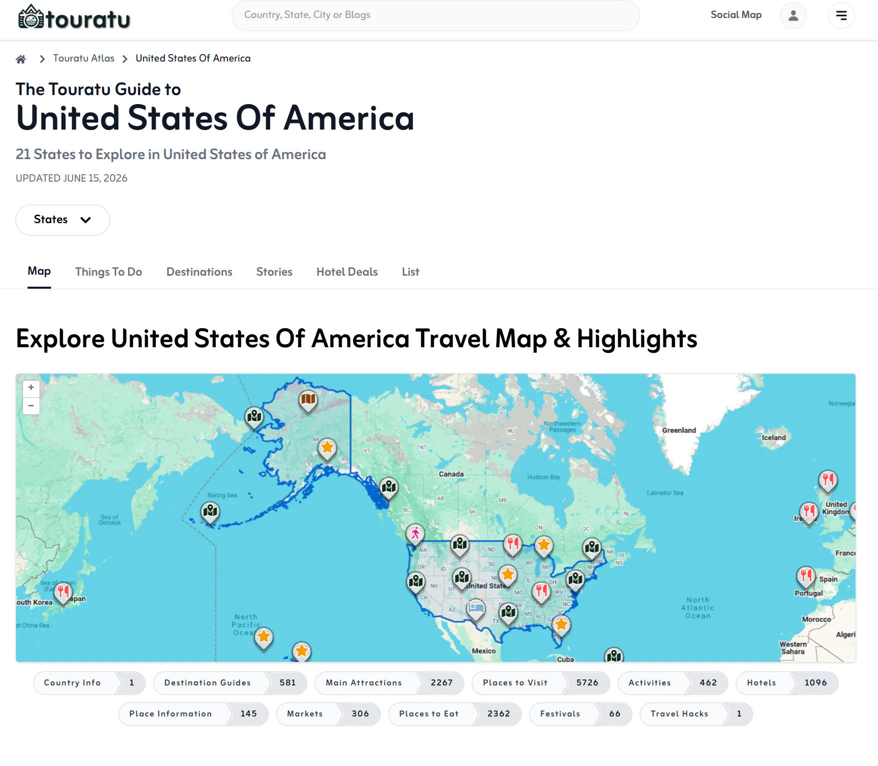The image size is (878, 766).
Task: Switch to Things To Do tab
Action: tap(109, 272)
